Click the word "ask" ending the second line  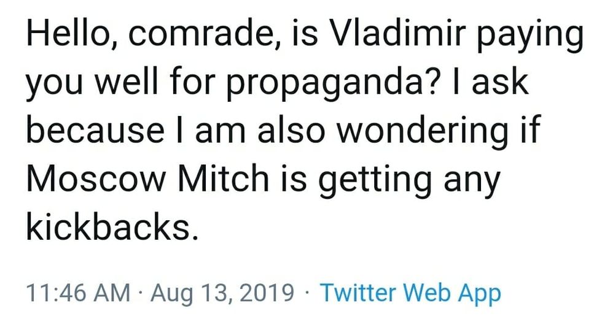[x=501, y=83]
